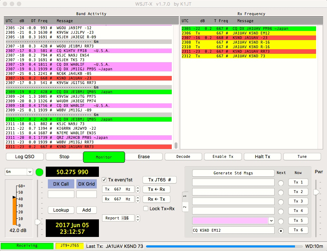
Task: Raise the Report value with up arrow
Action: click(138, 217)
